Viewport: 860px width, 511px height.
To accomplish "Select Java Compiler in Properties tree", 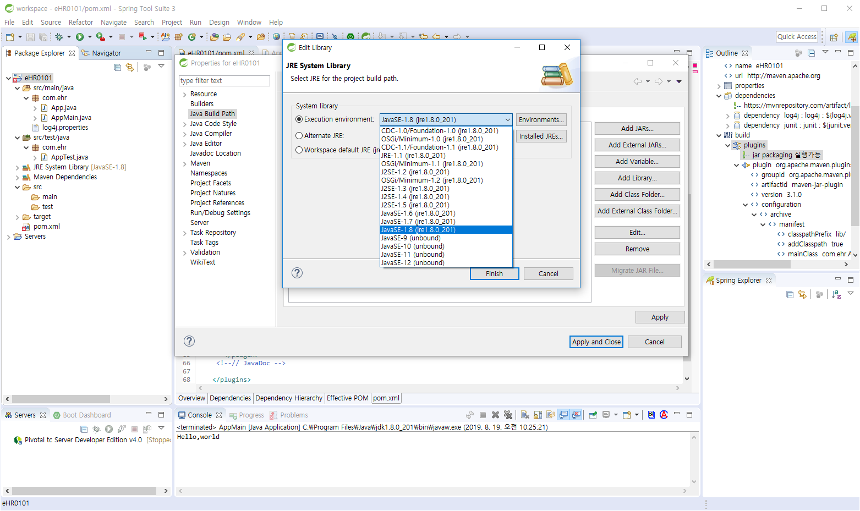I will (x=211, y=134).
